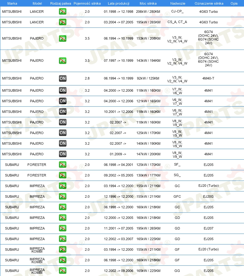
Task: Click the '06.1998 -> 04.2001' production years cell
Action: [x=119, y=165]
